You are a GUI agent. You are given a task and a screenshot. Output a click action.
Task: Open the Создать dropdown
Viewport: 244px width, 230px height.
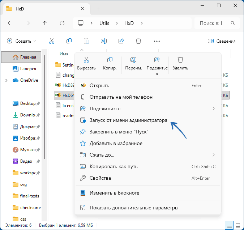pyautogui.click(x=21, y=41)
